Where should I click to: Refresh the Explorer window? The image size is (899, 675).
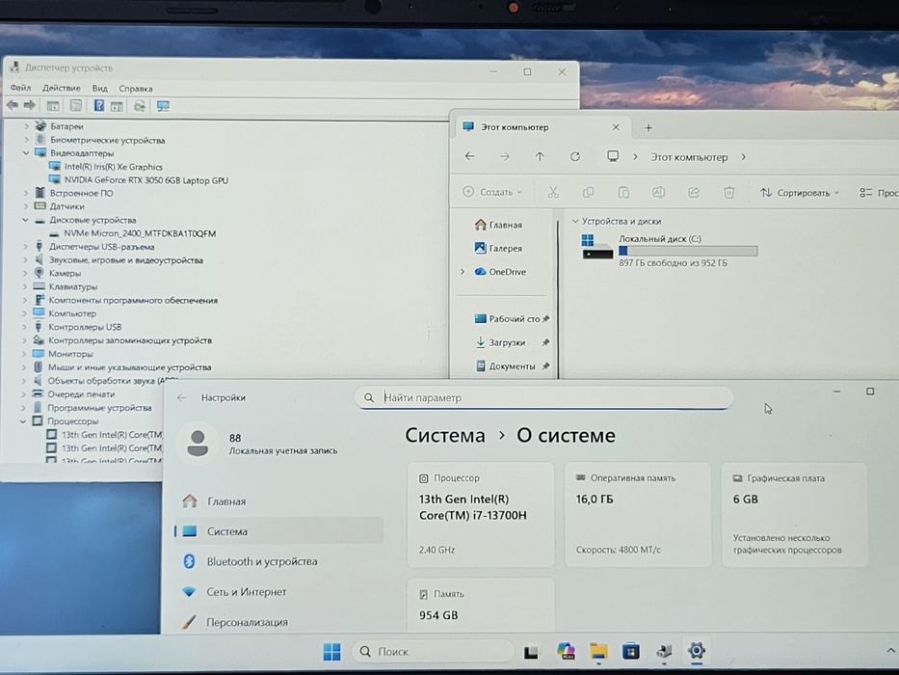coord(575,156)
